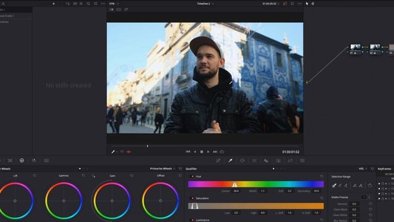Open the gallery options three-dot menu
Image resolution: width=394 pixels, height=222 pixels.
pyautogui.click(x=103, y=4)
